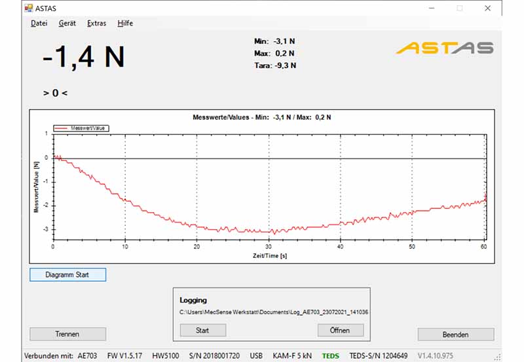Open the Extras menu

(96, 23)
